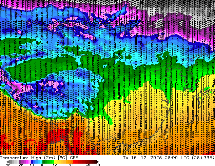This screenshot has height=166, width=215.
Task: Click the '38' legend value
Action: (88, 165)
